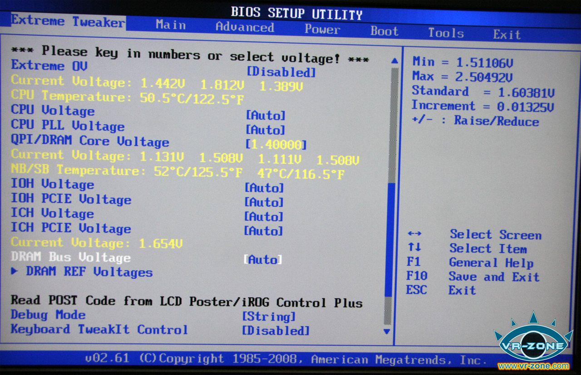Change Debug Mode String value

(269, 316)
